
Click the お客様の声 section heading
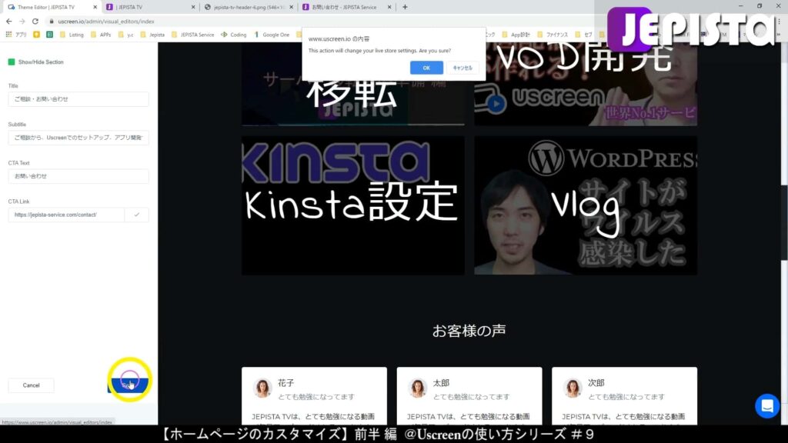click(469, 331)
